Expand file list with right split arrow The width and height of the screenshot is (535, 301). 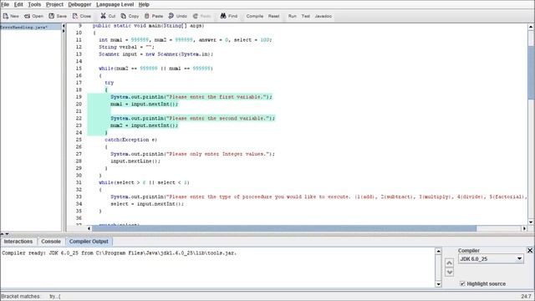pyautogui.click(x=64, y=31)
